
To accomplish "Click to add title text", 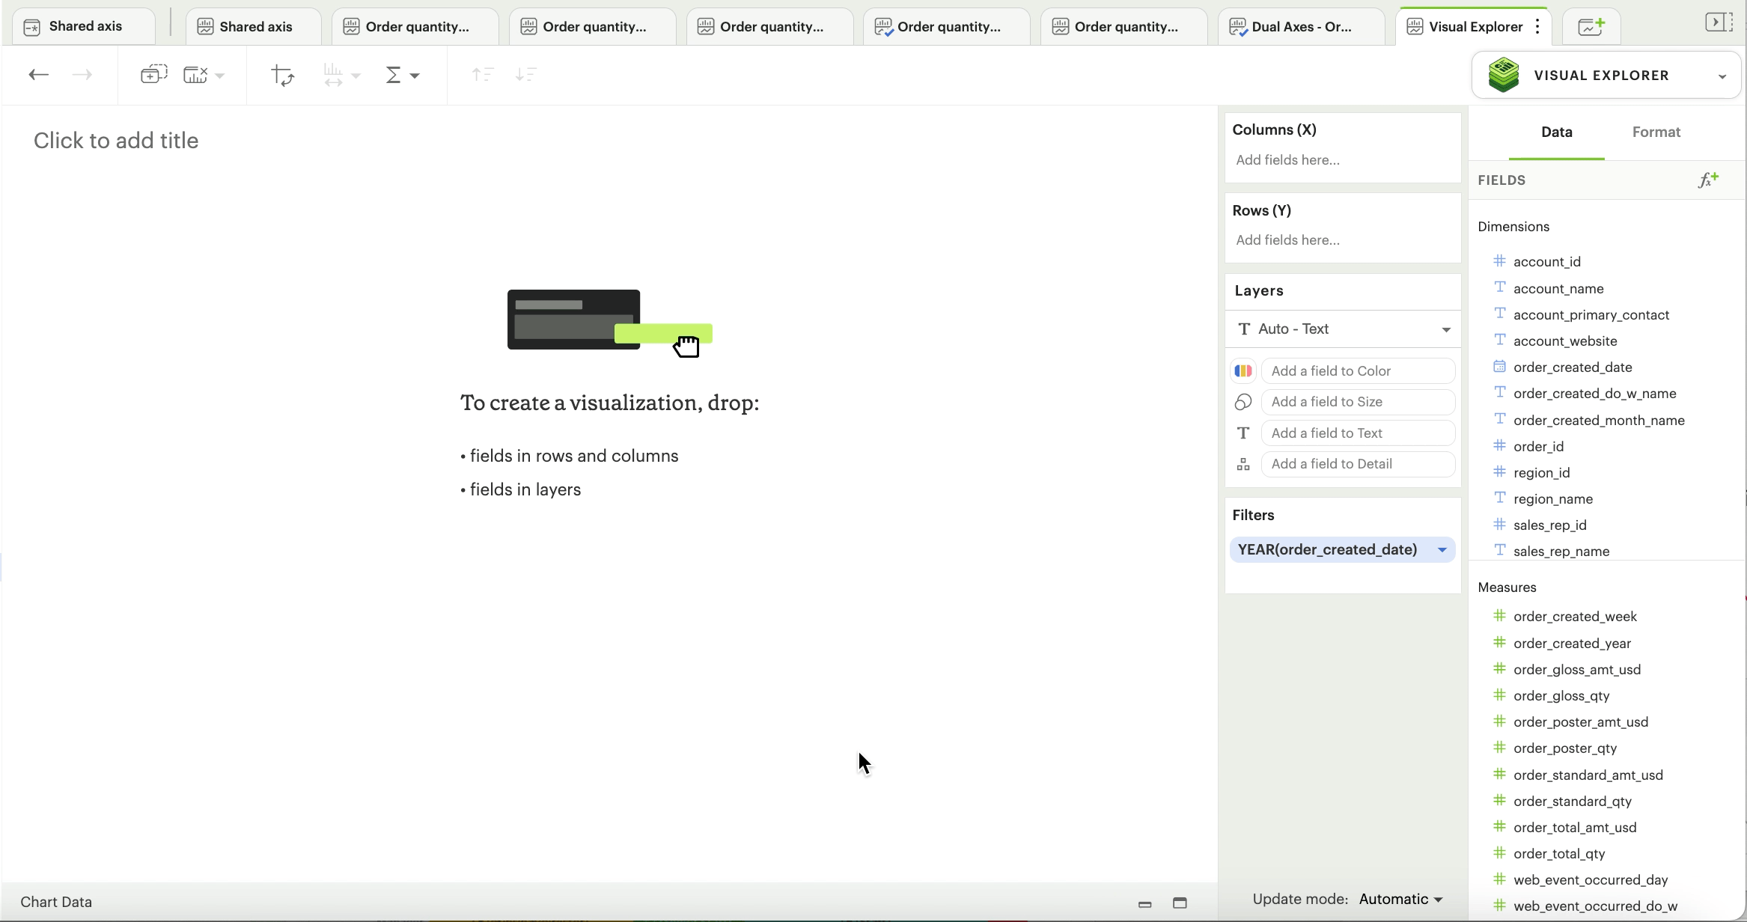I will pos(116,141).
